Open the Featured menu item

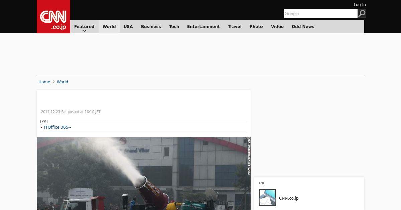coord(84,27)
